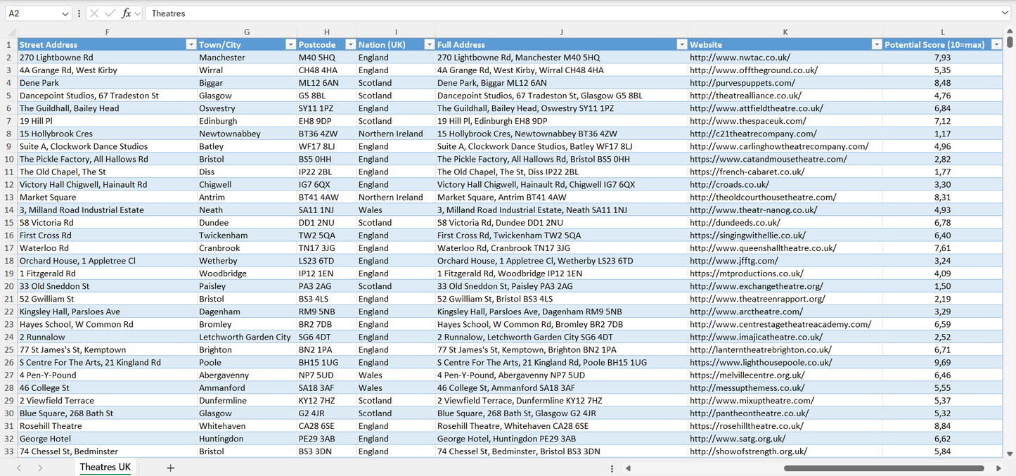Open the sheet options kebab menu near bottom right

611,467
